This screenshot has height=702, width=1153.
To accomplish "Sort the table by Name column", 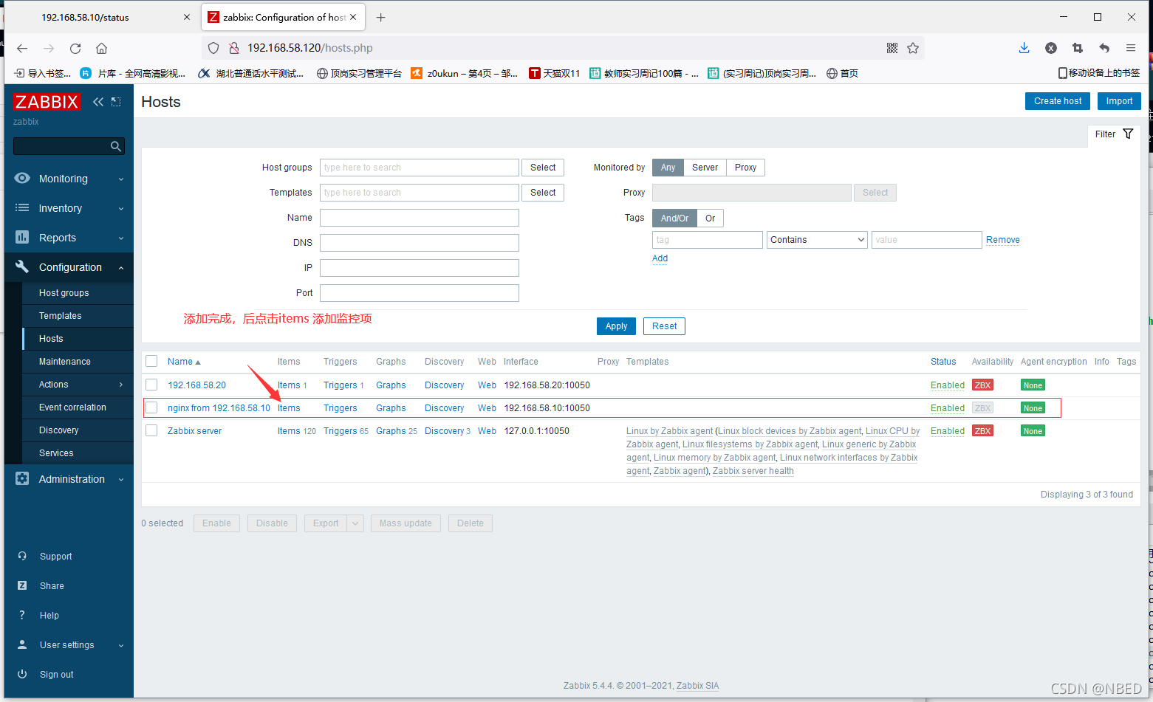I will click(184, 362).
